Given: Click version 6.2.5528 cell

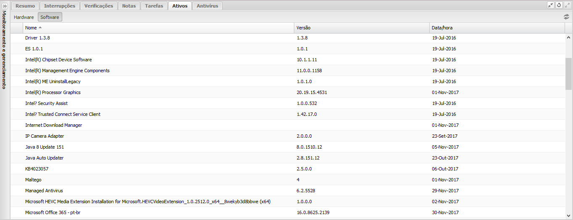Looking at the screenshot, I should tap(306, 191).
